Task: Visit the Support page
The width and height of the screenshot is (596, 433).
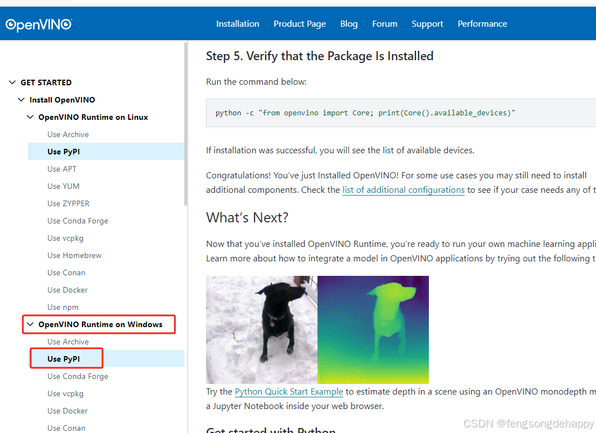Action: pos(427,23)
